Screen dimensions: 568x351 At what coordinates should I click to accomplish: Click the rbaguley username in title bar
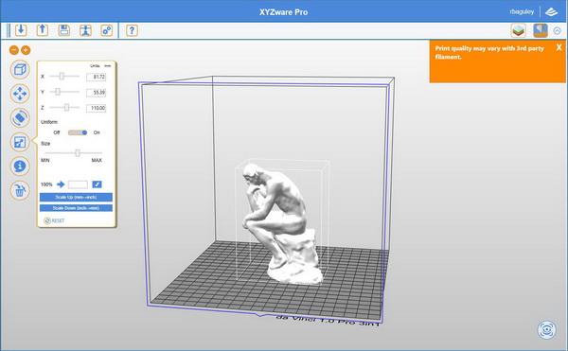522,11
